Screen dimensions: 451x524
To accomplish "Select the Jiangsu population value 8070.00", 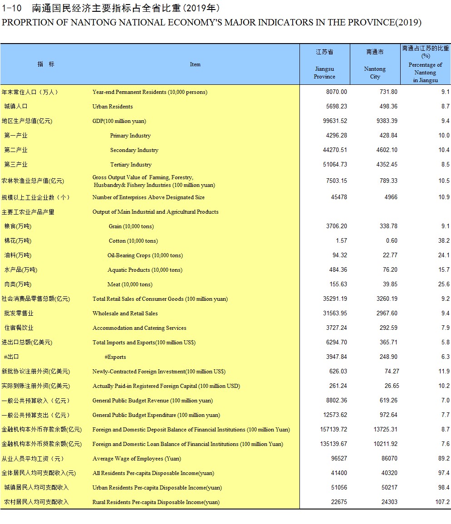I will pos(336,92).
